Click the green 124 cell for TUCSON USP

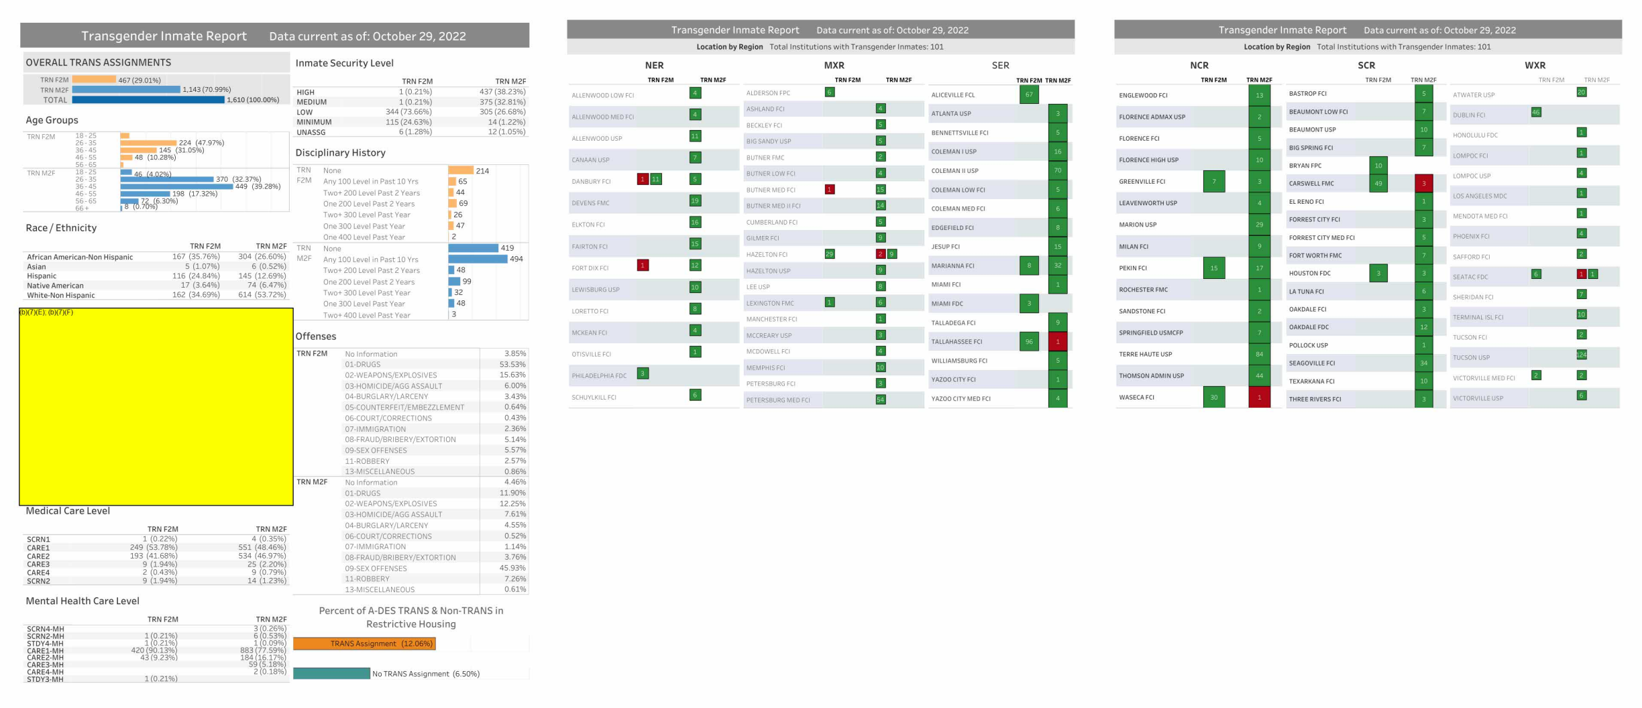(x=1582, y=355)
